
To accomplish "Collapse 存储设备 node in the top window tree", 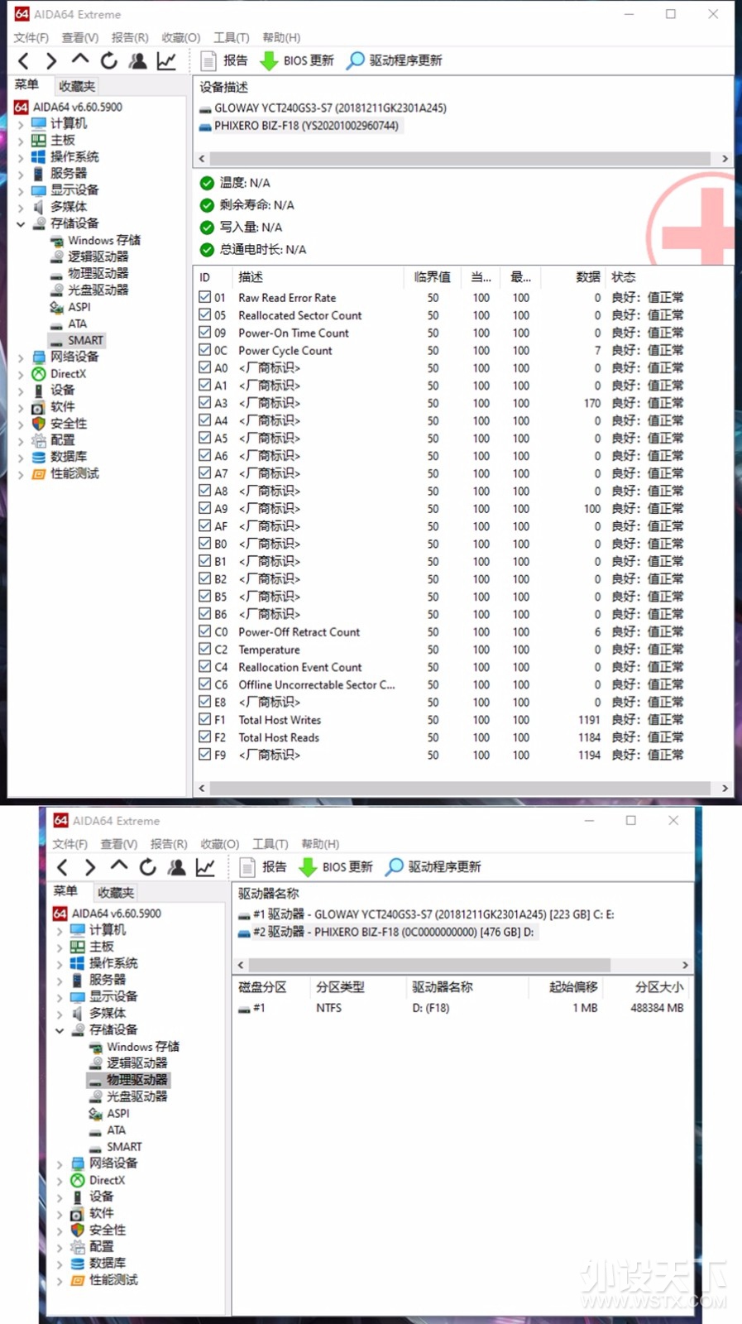I will point(21,223).
